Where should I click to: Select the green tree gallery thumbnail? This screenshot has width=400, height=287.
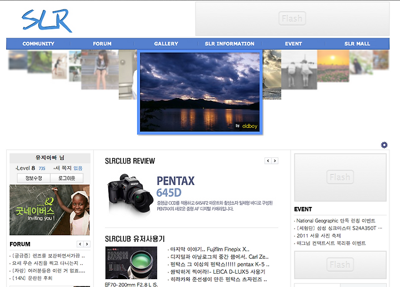pyautogui.click(x=39, y=62)
